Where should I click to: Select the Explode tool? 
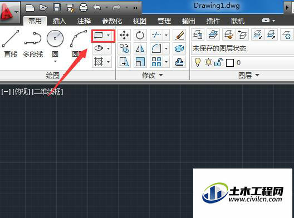(179, 48)
